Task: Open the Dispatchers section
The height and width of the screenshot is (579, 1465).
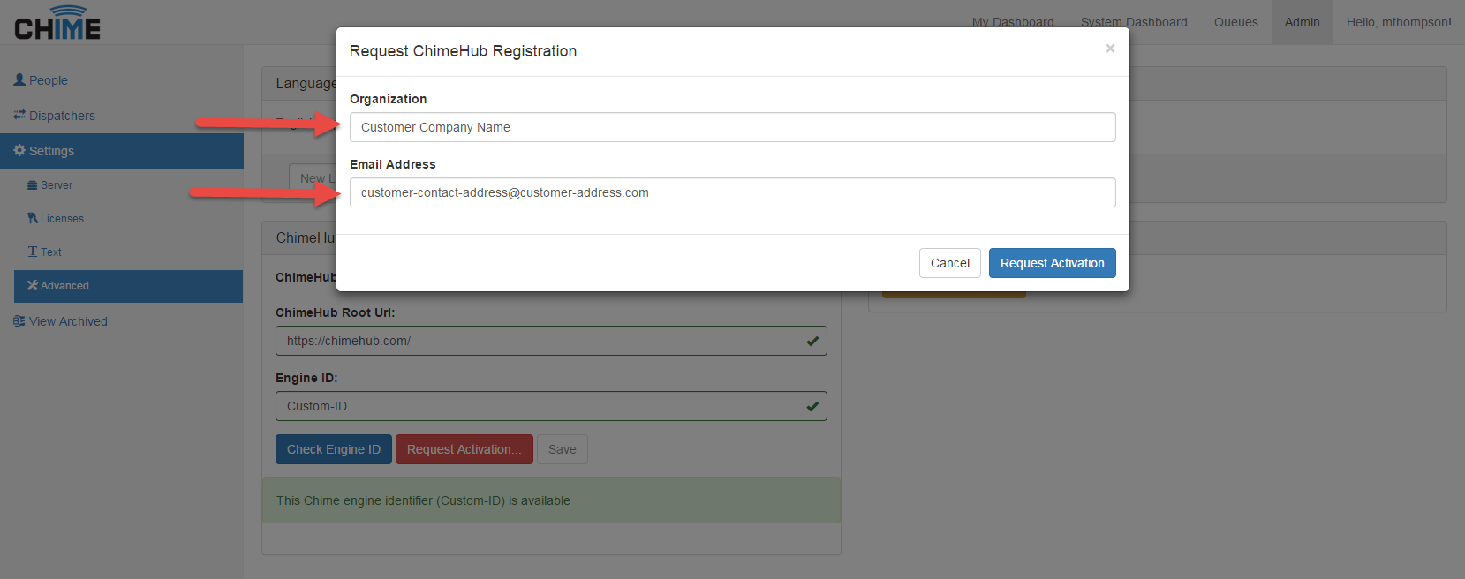Action: coord(62,116)
